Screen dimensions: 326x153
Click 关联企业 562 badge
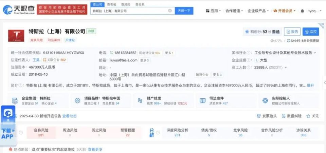(x=54, y=60)
